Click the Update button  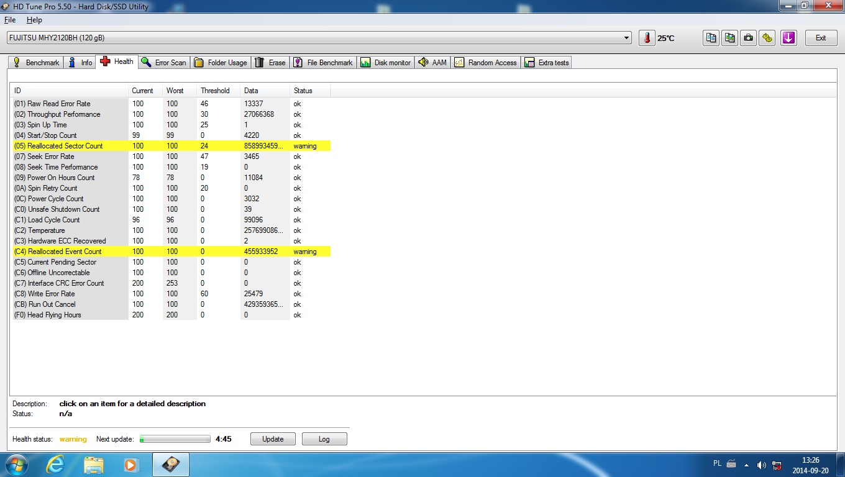(x=273, y=439)
